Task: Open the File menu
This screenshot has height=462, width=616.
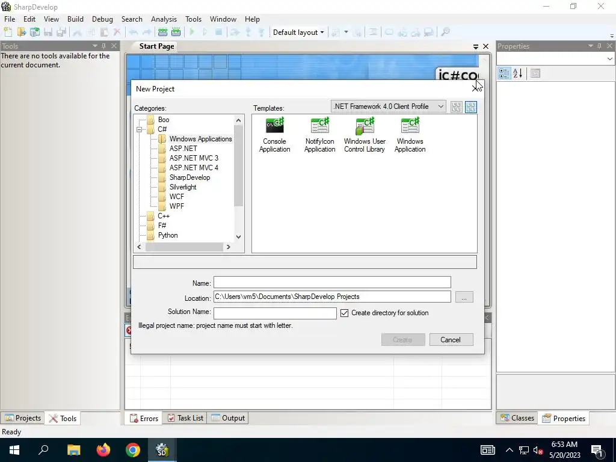Action: pos(10,19)
